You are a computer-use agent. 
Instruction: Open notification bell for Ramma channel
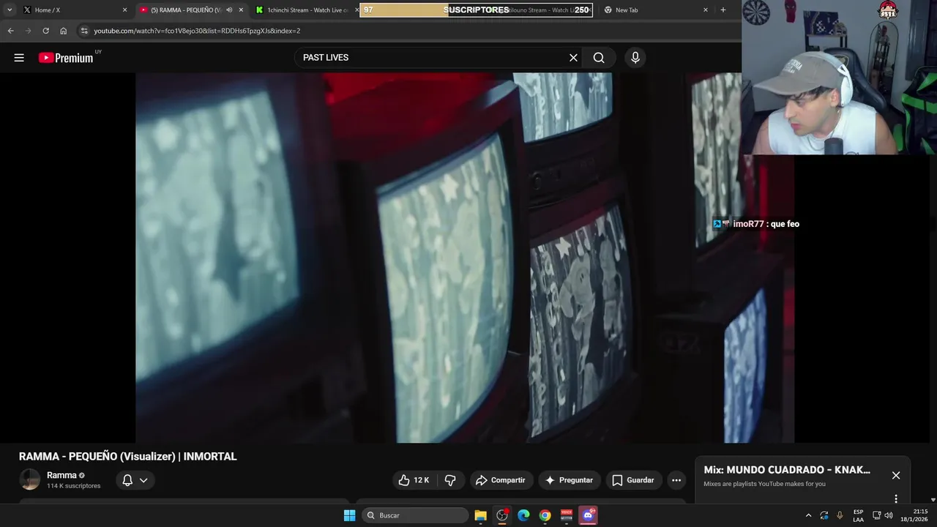(127, 480)
